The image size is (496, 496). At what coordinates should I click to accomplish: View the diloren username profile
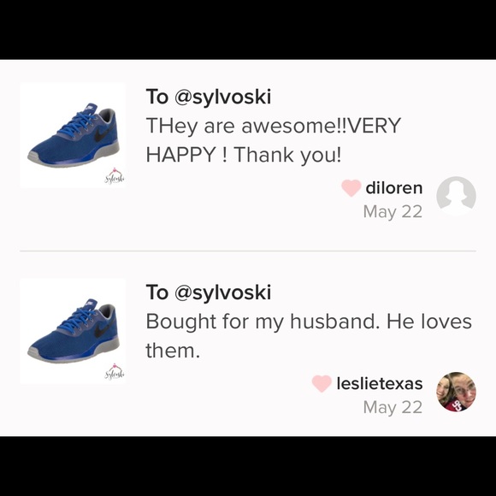pyautogui.click(x=394, y=188)
